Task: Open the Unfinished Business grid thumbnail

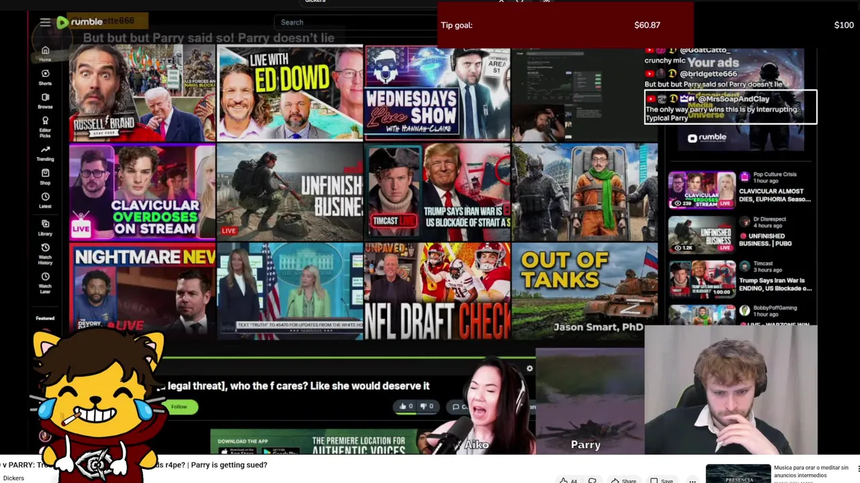Action: [290, 192]
